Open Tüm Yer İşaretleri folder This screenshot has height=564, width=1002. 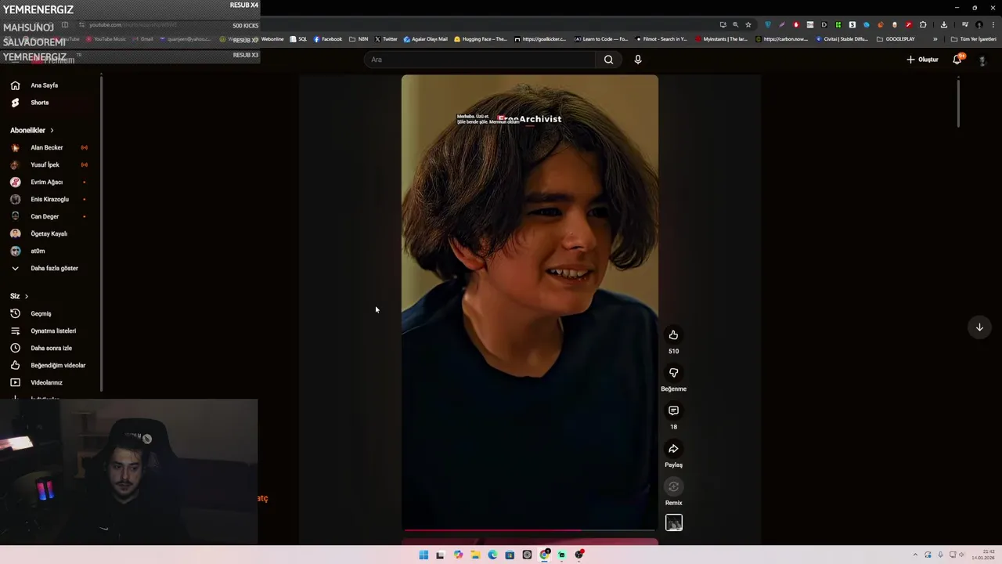point(974,39)
